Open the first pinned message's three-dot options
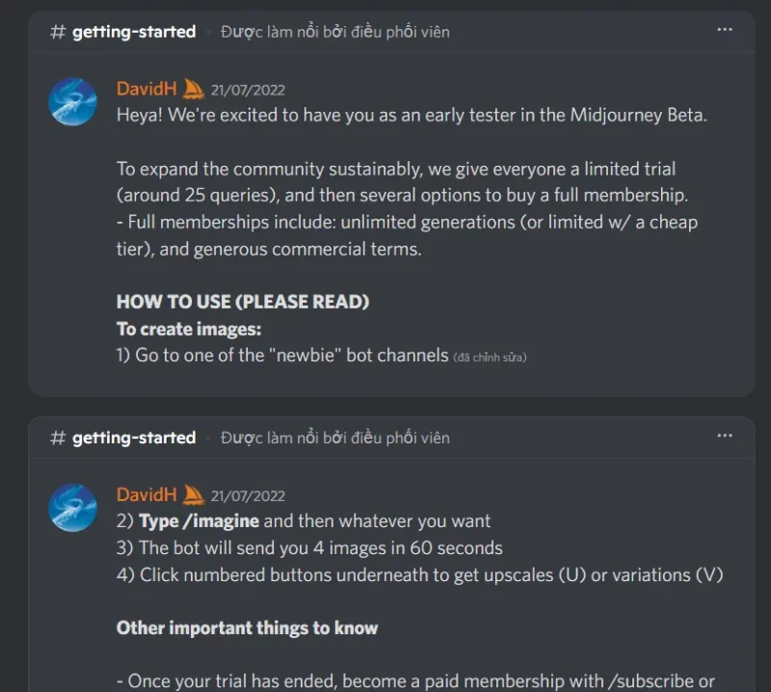Screen dimensions: 771x692 click(725, 30)
